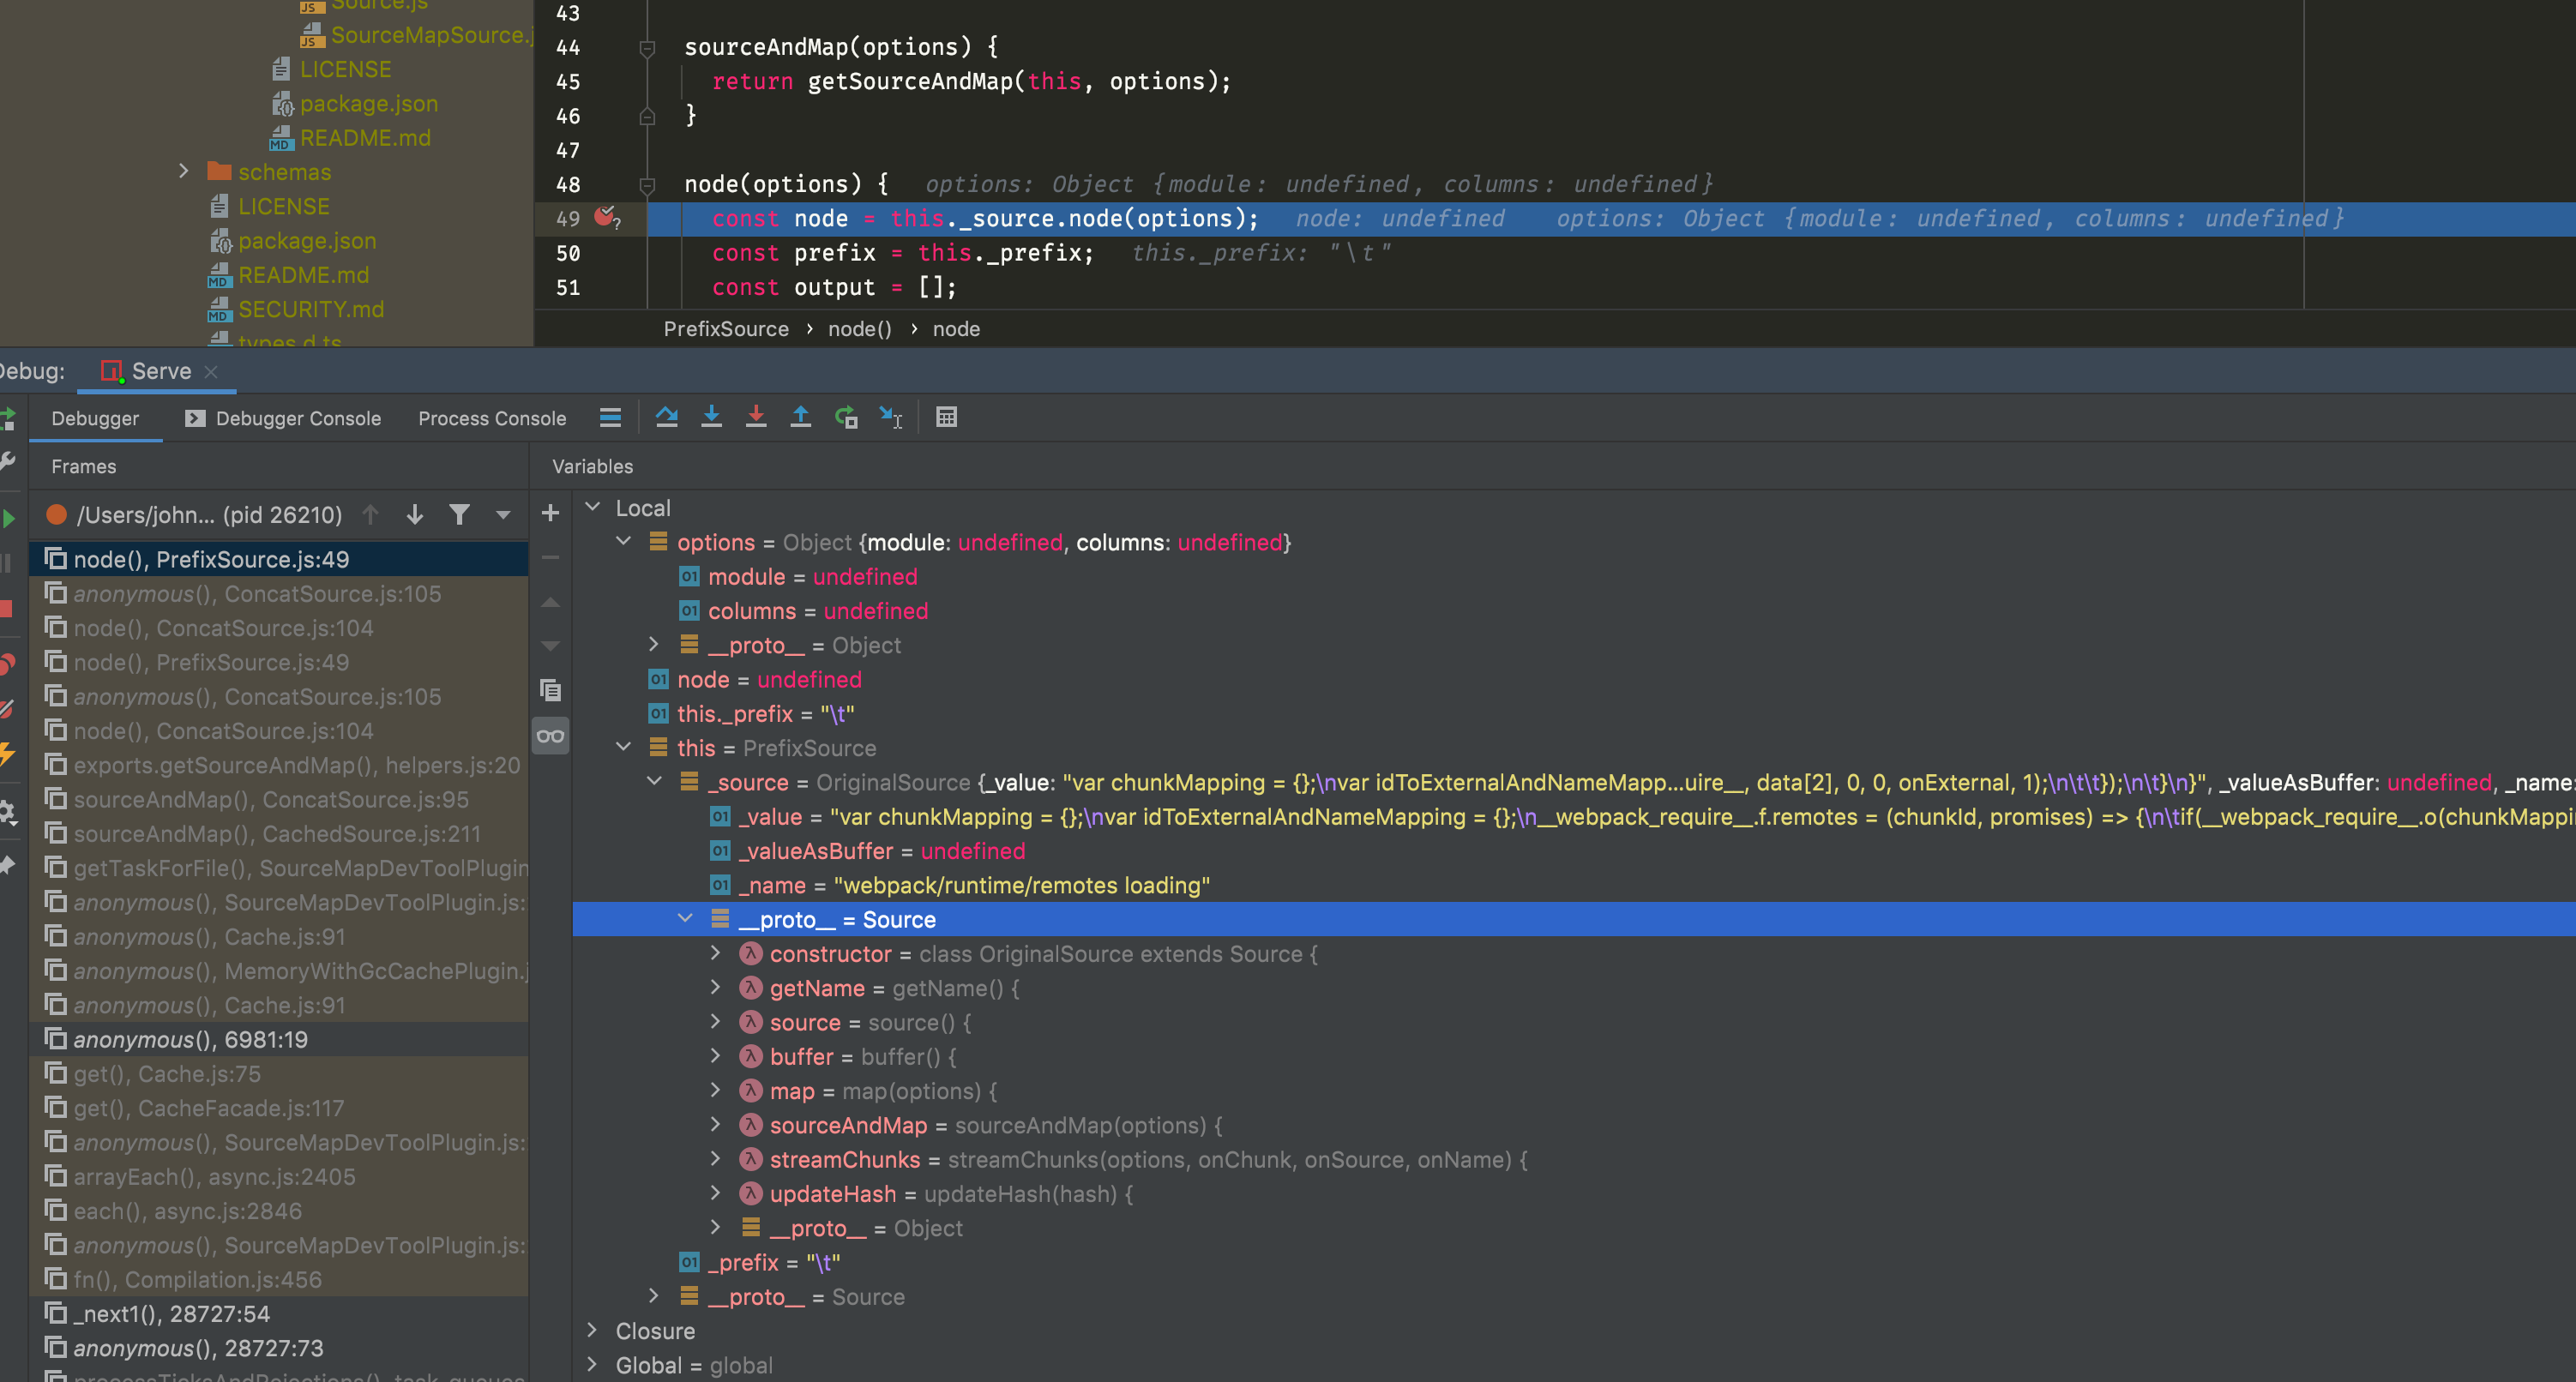Switch to the Debugger tab
This screenshot has height=1382, width=2576.
(x=95, y=418)
